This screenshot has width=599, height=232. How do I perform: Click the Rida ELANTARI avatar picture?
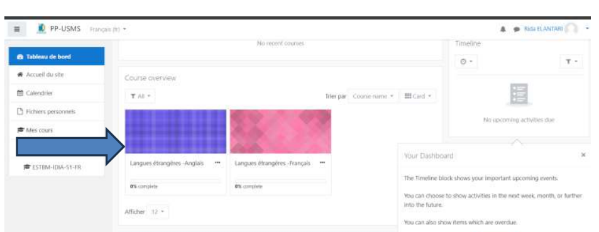[571, 29]
